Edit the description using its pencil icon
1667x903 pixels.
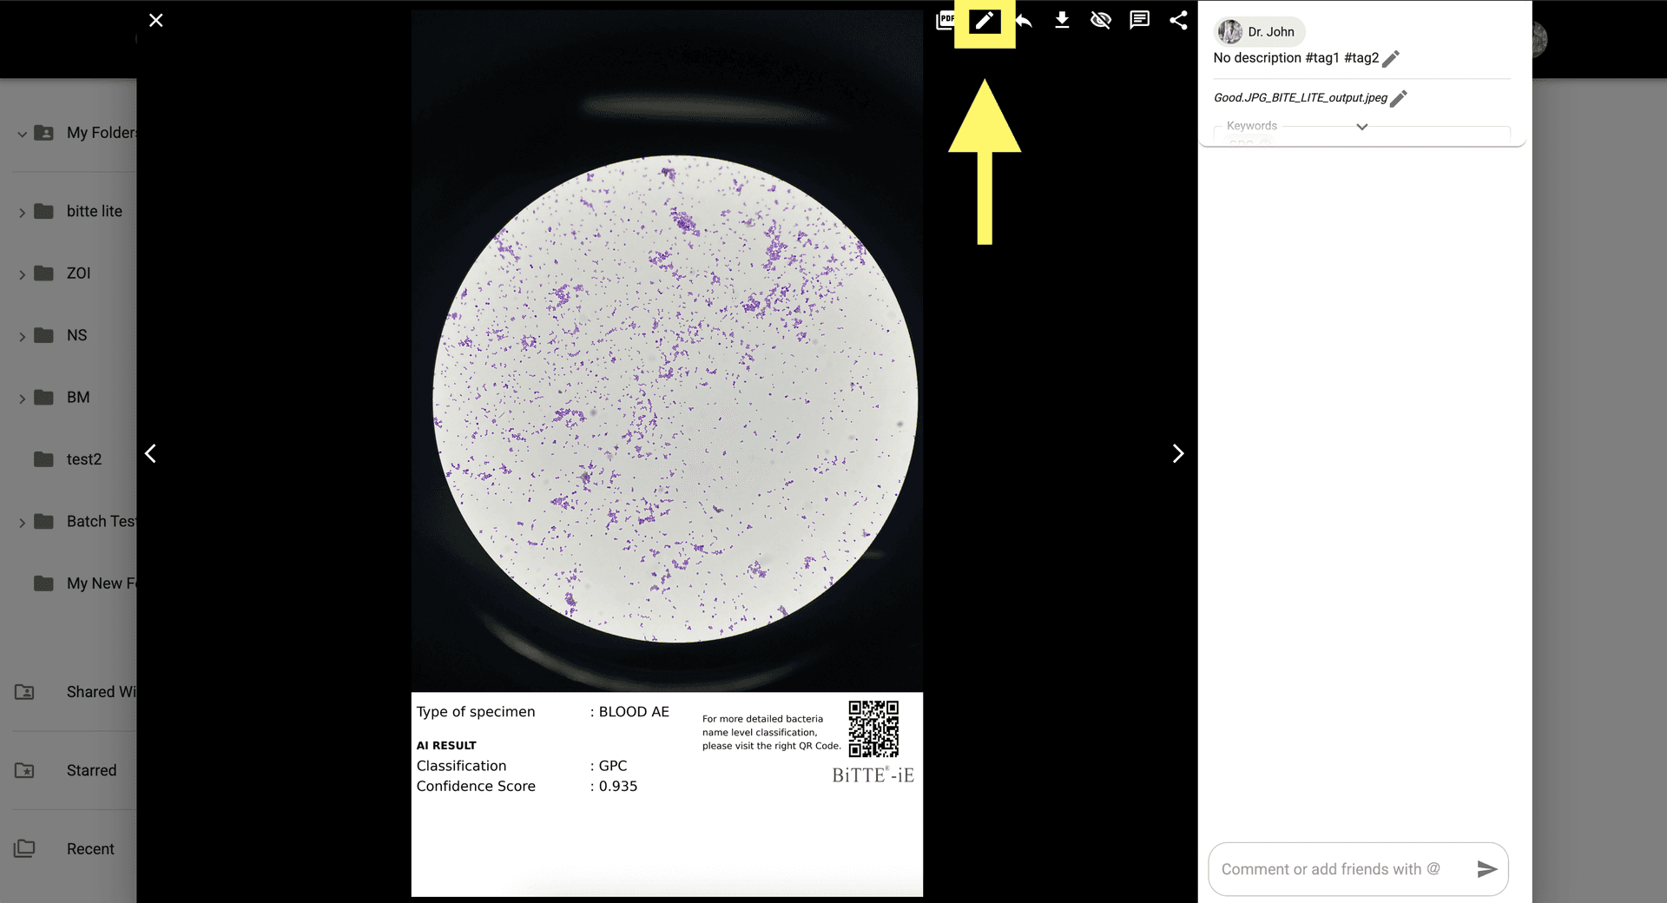tap(1391, 59)
